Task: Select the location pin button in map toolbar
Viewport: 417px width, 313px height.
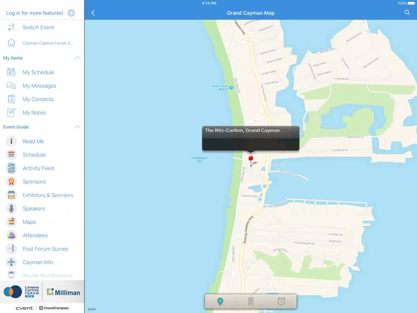Action: pos(220,301)
